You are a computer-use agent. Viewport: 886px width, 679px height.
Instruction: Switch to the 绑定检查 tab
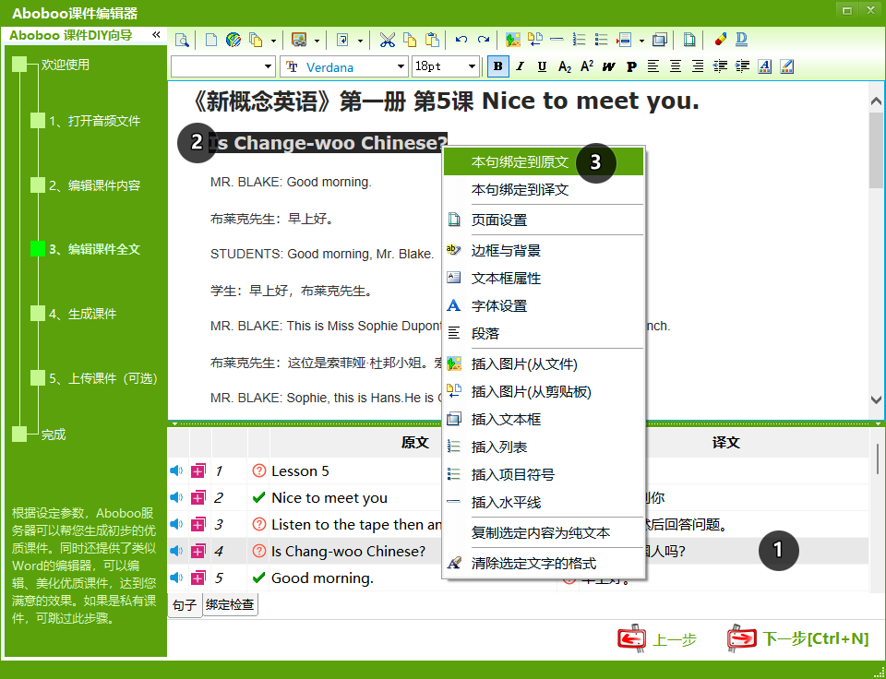pyautogui.click(x=230, y=605)
